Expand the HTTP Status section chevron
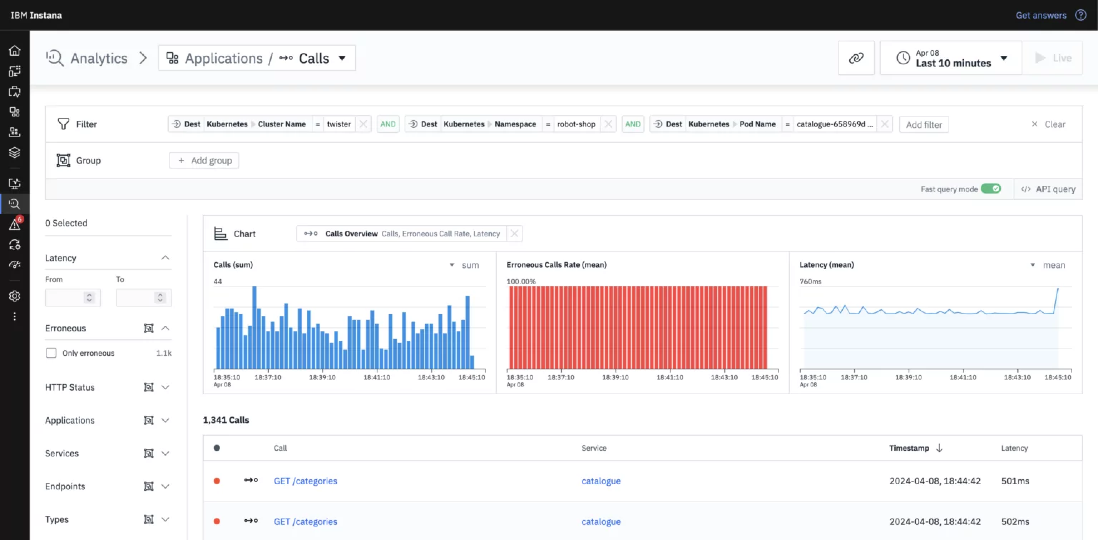The height and width of the screenshot is (540, 1098). pos(165,387)
